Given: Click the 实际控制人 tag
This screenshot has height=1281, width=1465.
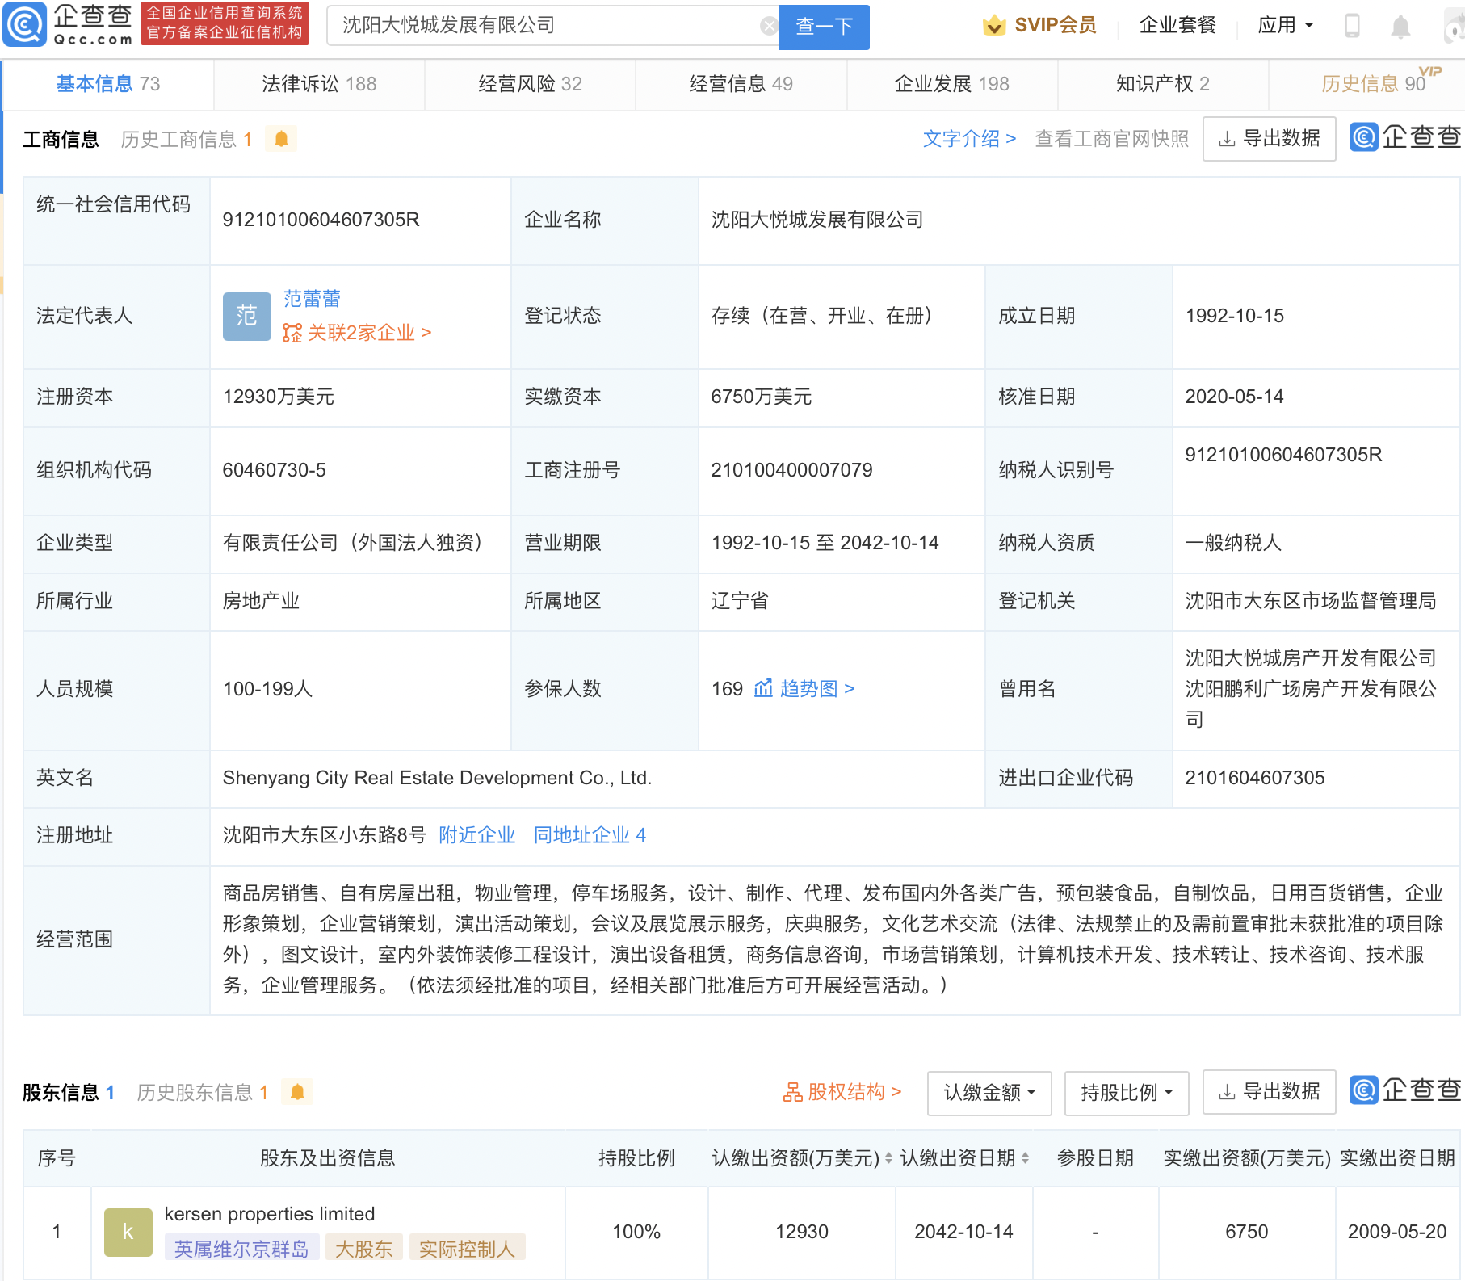Looking at the screenshot, I should coord(467,1249).
